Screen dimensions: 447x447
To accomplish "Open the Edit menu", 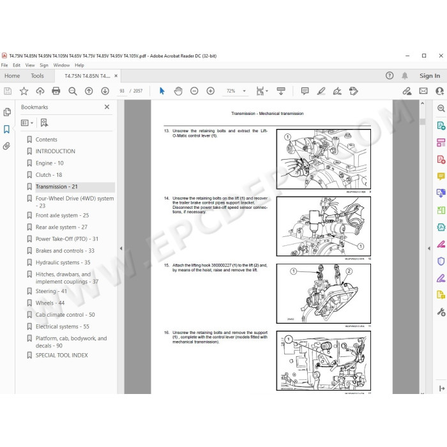I will [x=17, y=65].
